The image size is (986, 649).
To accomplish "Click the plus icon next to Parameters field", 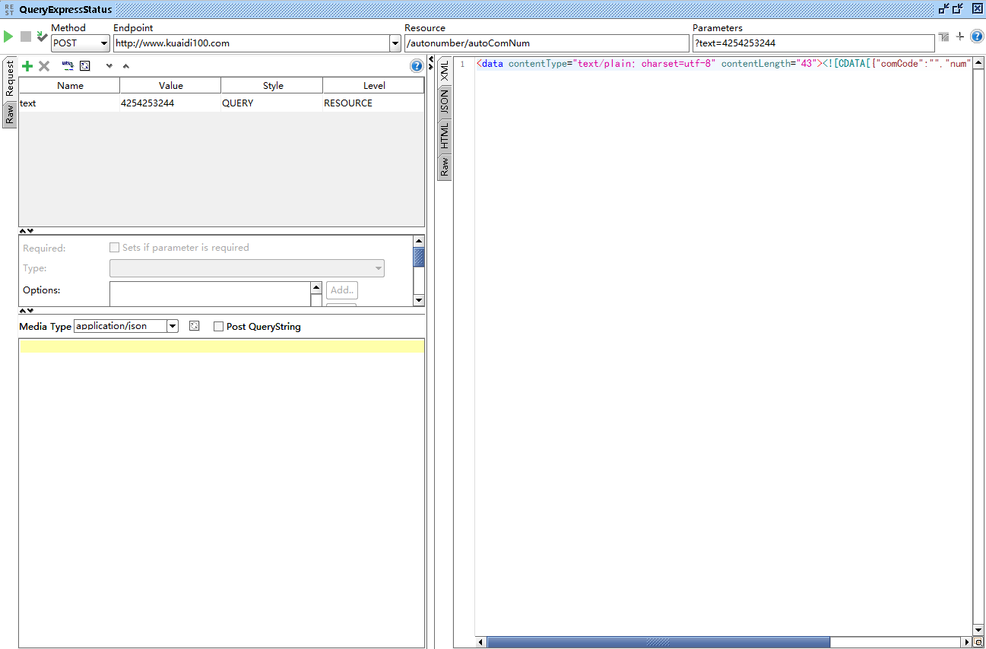I will click(x=960, y=36).
